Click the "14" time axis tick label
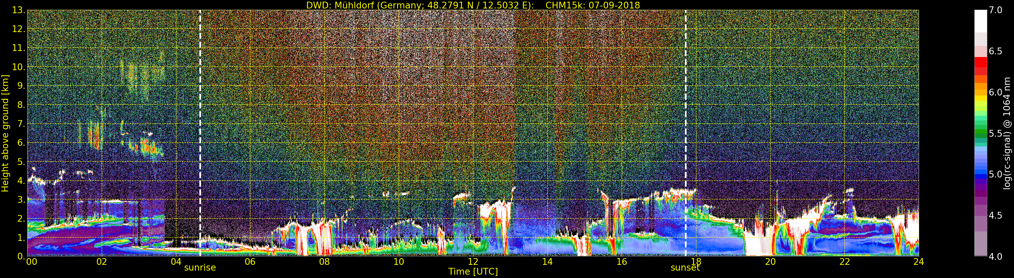The image size is (1014, 278). (x=547, y=261)
